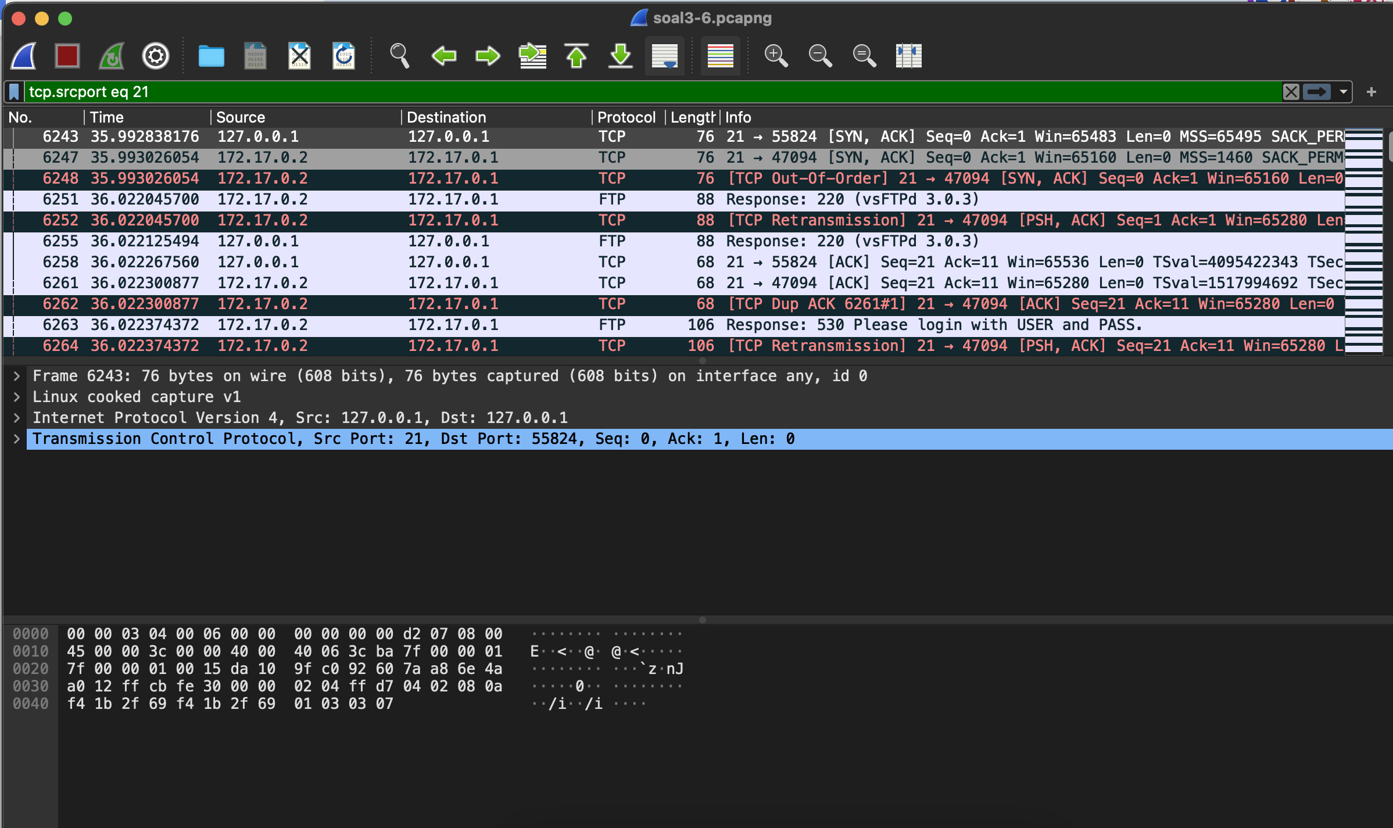This screenshot has height=828, width=1393.
Task: Toggle packet list colorization
Action: (x=720, y=55)
